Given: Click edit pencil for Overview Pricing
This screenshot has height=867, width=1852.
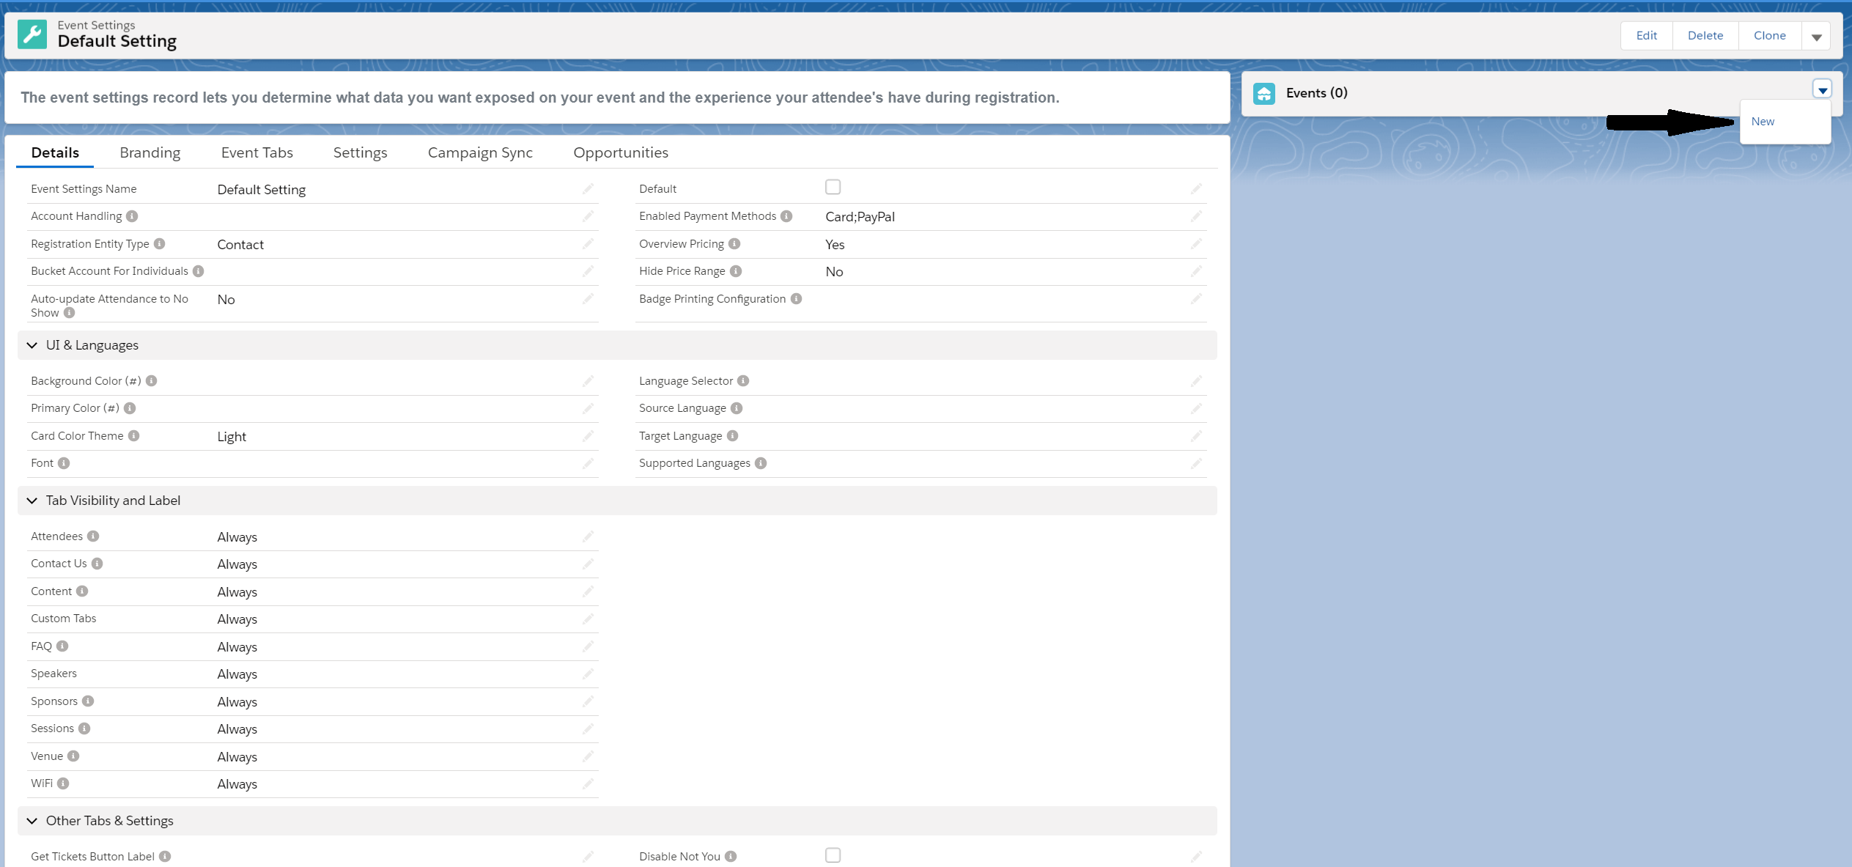Looking at the screenshot, I should click(1196, 244).
